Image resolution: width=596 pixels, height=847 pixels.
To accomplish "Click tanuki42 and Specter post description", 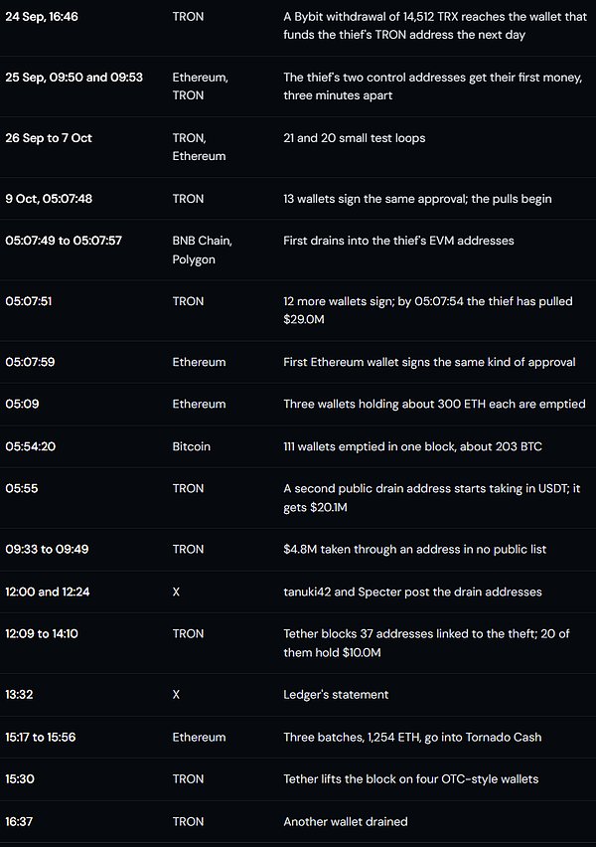I will point(412,593).
